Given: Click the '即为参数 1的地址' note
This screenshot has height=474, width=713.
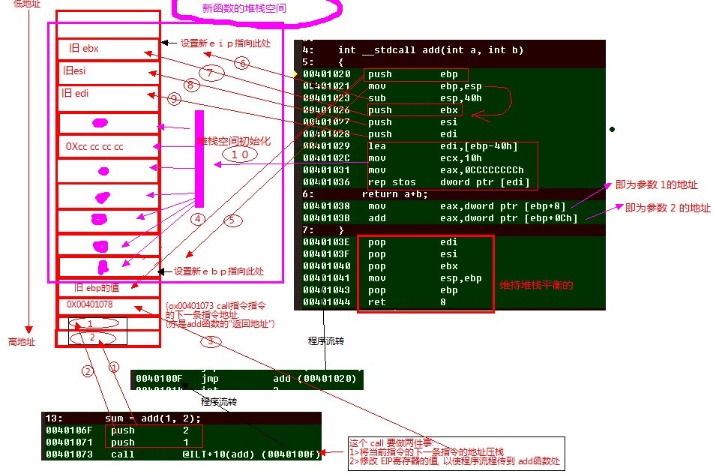Looking at the screenshot, I should [x=656, y=184].
